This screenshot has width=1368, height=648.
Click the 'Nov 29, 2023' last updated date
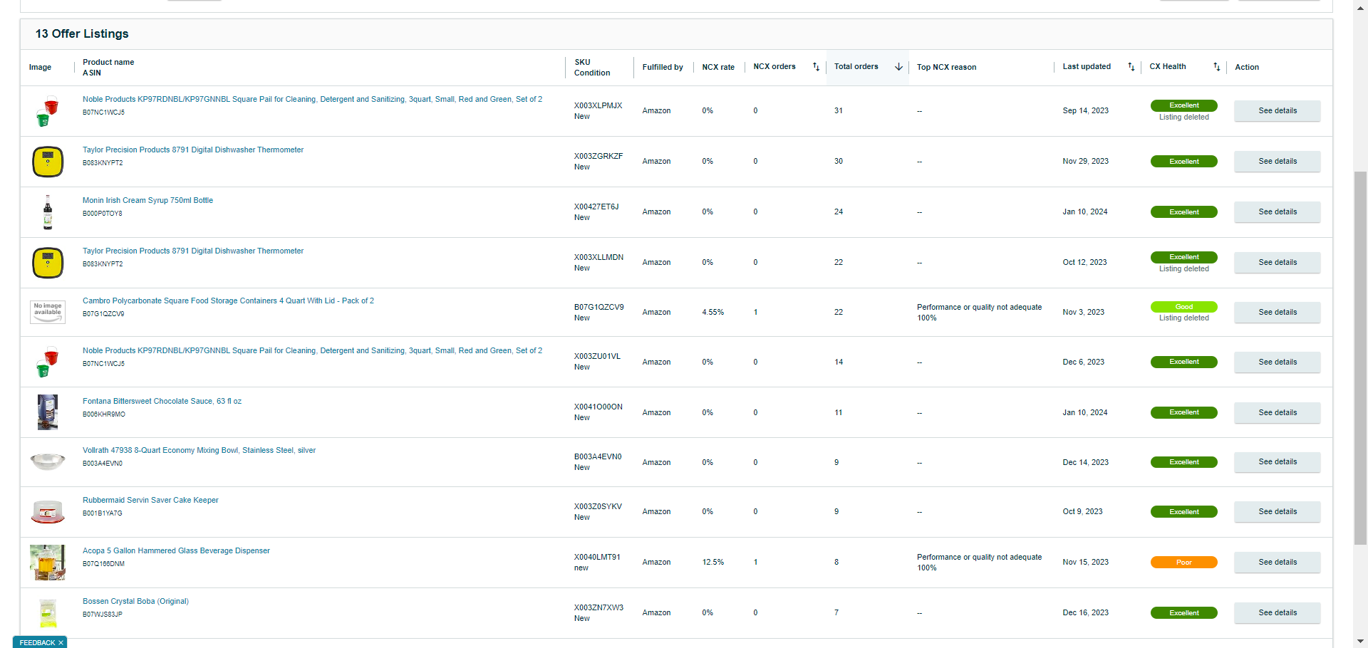(x=1085, y=162)
